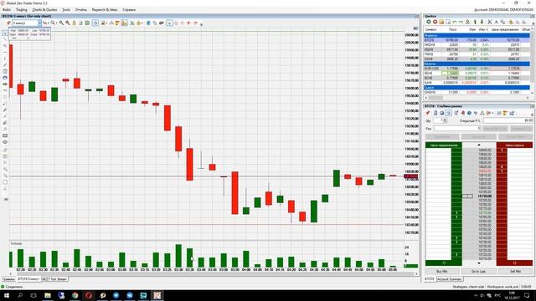536x301 pixels.
Task: Open the Research & Ideas menu
Action: click(x=104, y=10)
